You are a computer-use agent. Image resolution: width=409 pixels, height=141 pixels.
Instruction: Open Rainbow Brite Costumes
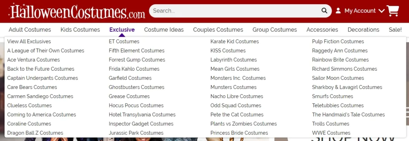click(340, 60)
